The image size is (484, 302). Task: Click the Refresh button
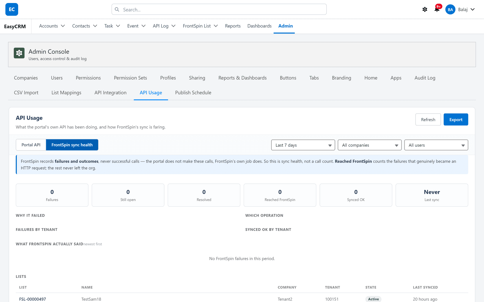coord(428,119)
